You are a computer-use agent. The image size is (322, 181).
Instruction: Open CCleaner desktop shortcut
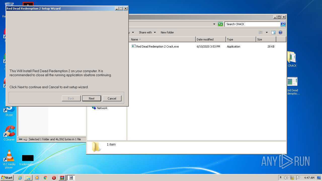pyautogui.click(x=9, y=133)
